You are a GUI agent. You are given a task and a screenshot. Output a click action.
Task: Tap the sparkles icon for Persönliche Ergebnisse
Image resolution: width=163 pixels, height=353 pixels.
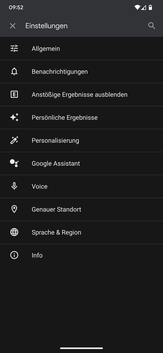(14, 118)
